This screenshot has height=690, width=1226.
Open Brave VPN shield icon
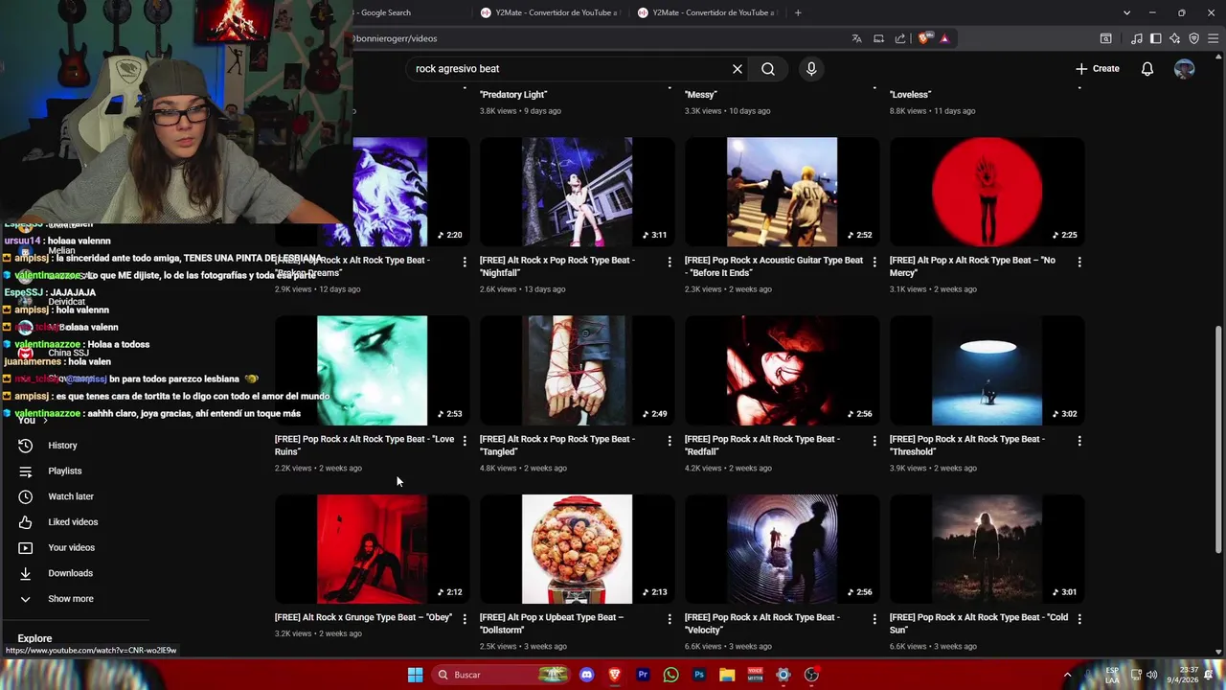pos(1194,38)
